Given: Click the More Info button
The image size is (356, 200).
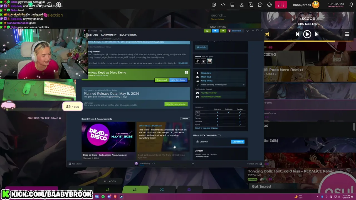Looking at the screenshot, I should click(x=201, y=47).
